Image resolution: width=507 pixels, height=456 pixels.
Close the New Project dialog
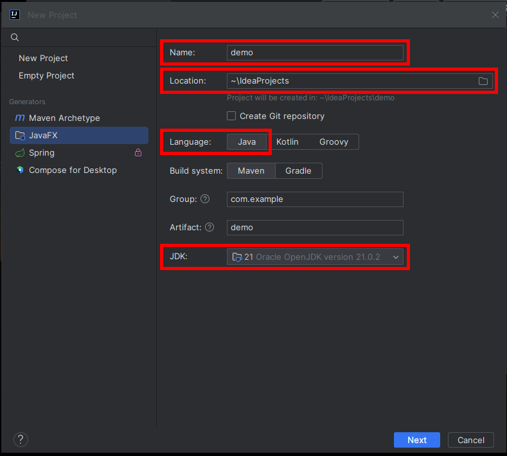(x=495, y=15)
